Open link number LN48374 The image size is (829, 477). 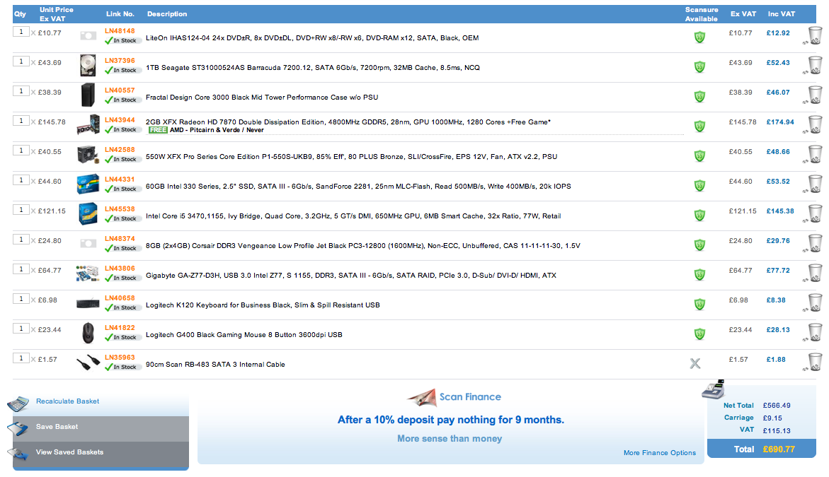coord(120,239)
